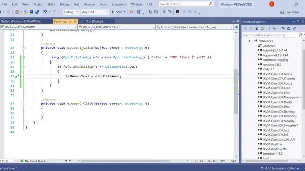Save the current file with the floppy icon

coord(31,12)
